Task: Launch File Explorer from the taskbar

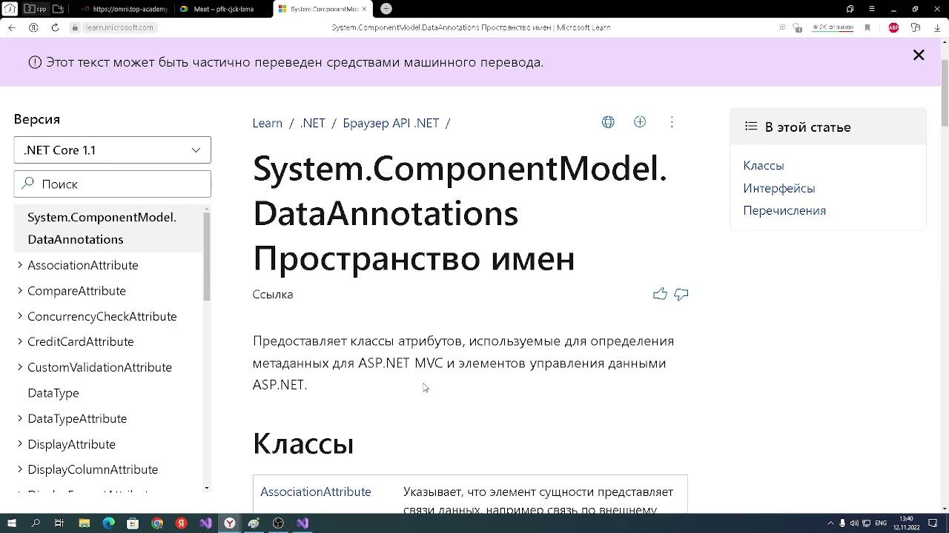Action: click(x=84, y=523)
